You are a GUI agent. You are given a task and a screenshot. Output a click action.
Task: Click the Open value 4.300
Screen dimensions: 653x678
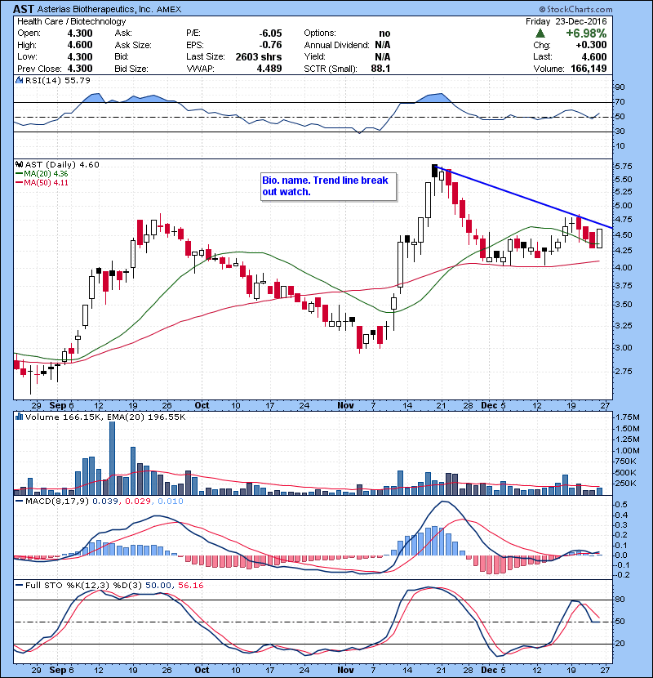click(x=80, y=33)
